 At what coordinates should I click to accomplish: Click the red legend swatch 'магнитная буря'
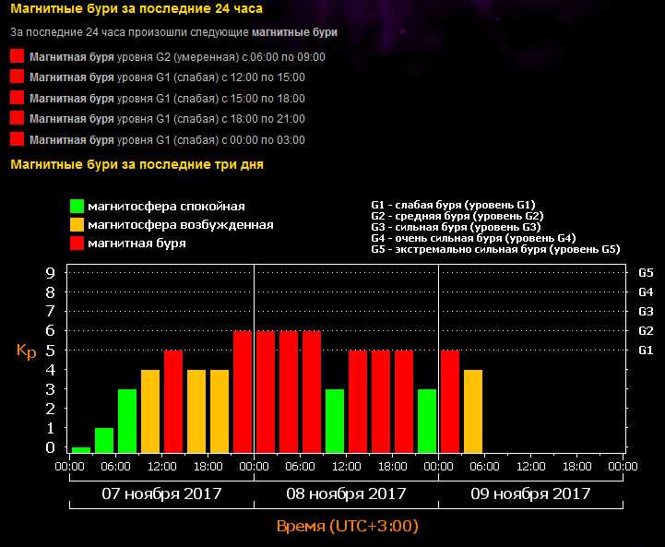77,244
